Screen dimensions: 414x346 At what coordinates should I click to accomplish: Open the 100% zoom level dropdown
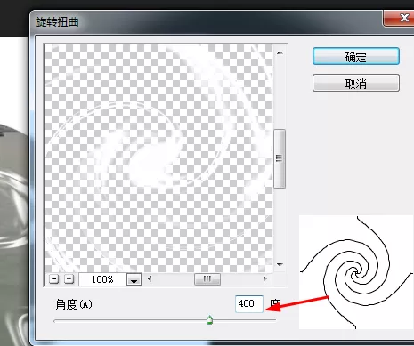[134, 279]
